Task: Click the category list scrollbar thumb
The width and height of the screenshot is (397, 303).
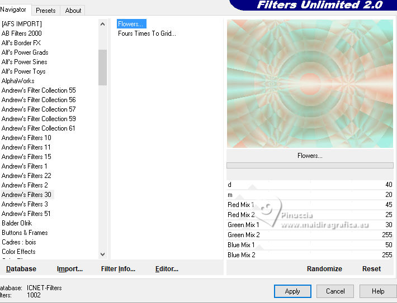Action: pyautogui.click(x=102, y=68)
